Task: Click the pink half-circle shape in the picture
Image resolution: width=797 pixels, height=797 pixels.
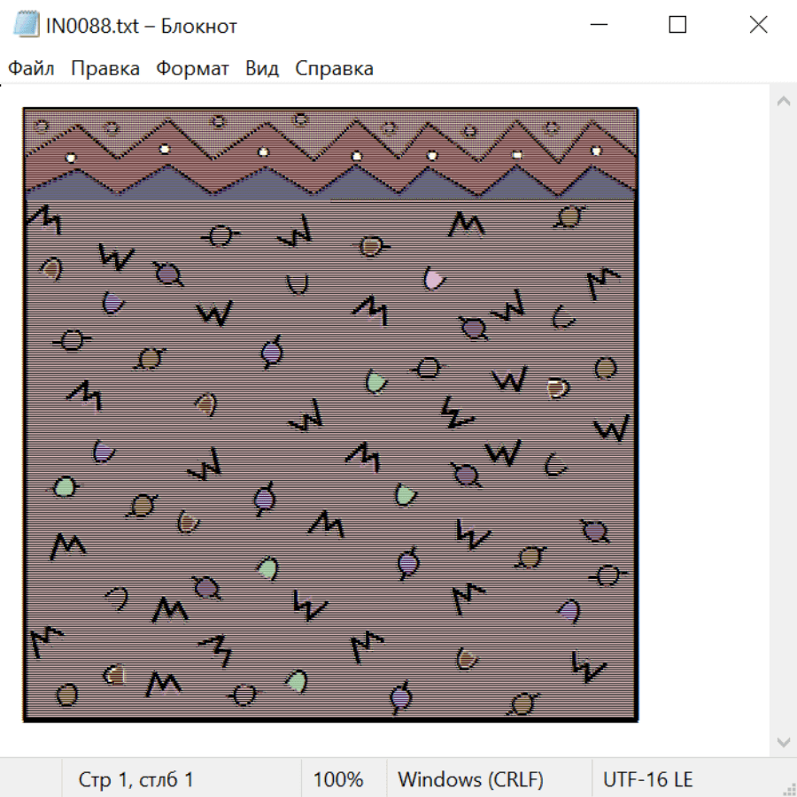Action: 432,279
